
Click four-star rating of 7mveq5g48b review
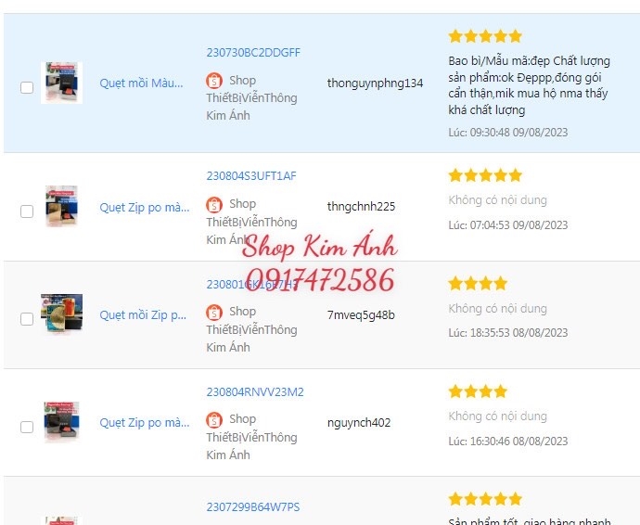coord(478,283)
